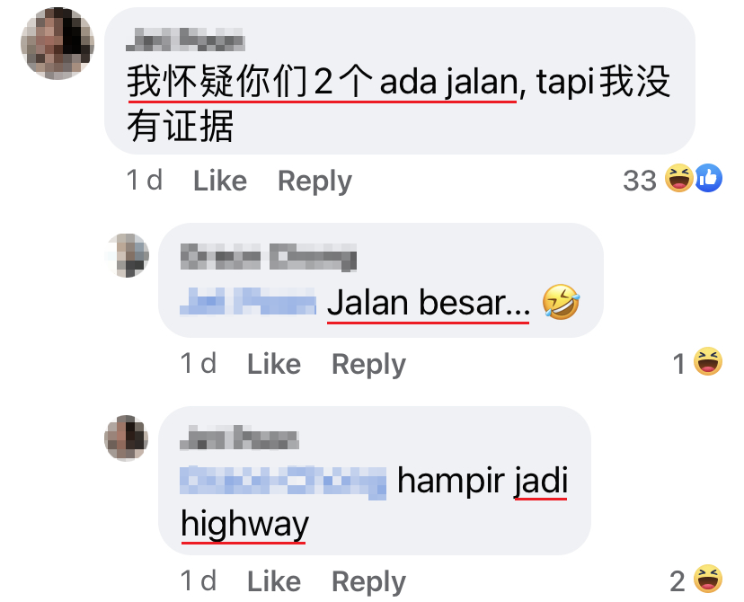The height and width of the screenshot is (602, 744).
Task: Reply to the Jalan besar comment
Action: click(x=368, y=364)
